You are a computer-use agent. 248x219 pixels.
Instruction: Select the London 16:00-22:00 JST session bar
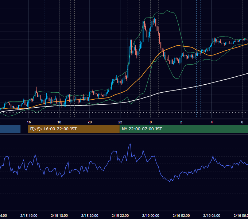tap(74, 129)
